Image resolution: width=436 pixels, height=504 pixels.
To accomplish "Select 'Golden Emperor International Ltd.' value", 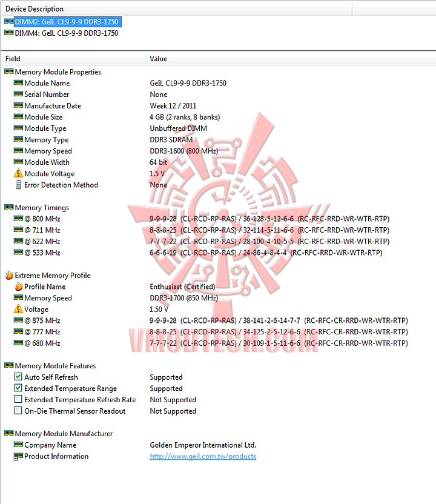I will (203, 445).
